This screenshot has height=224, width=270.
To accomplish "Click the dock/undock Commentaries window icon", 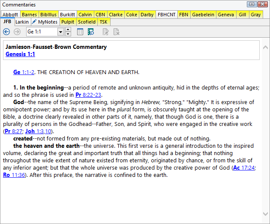I will pyautogui.click(x=252, y=4).
